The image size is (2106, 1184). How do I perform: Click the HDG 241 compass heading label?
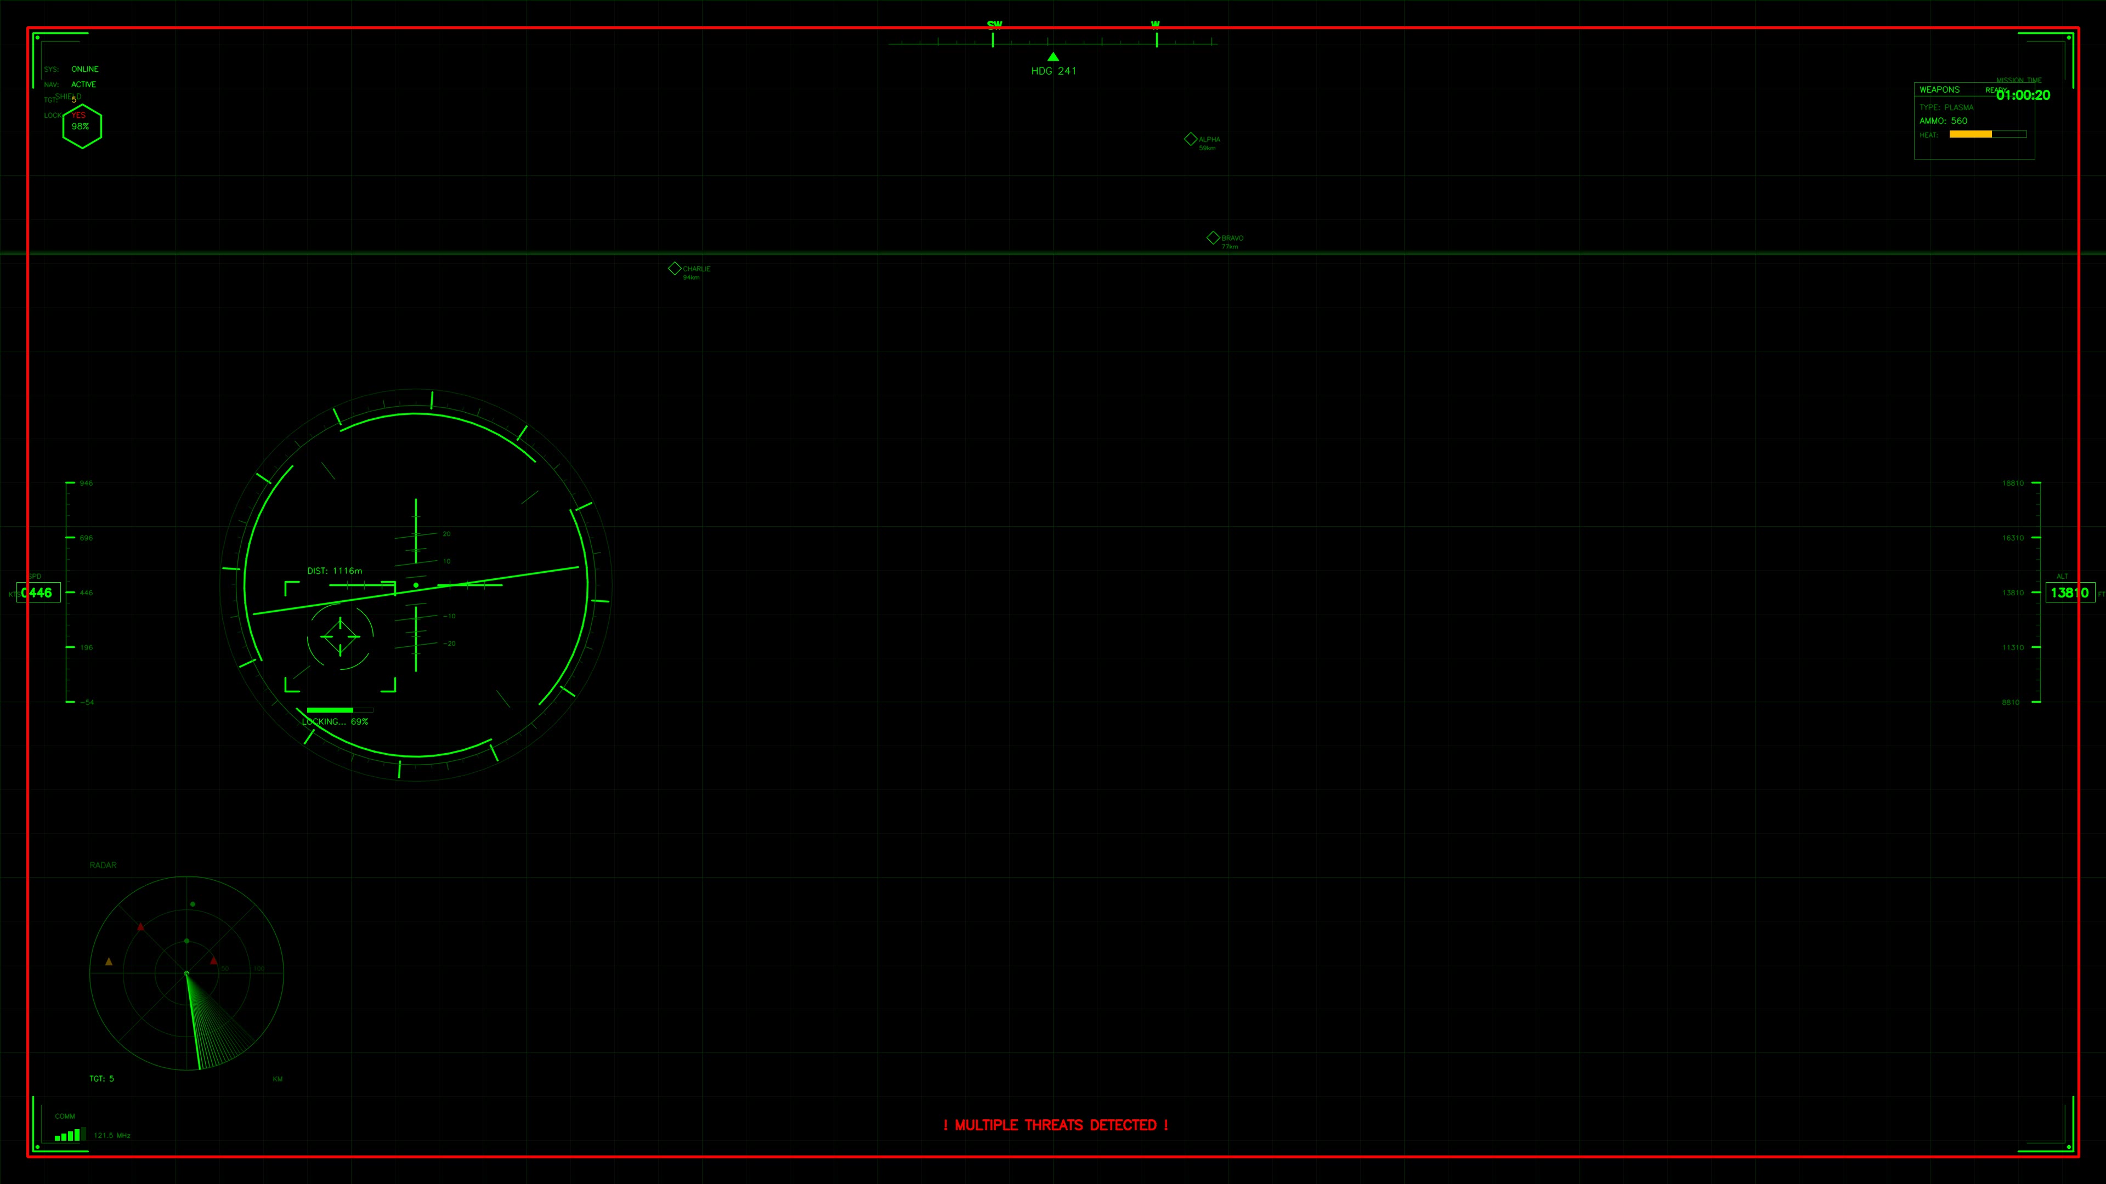(x=1055, y=70)
